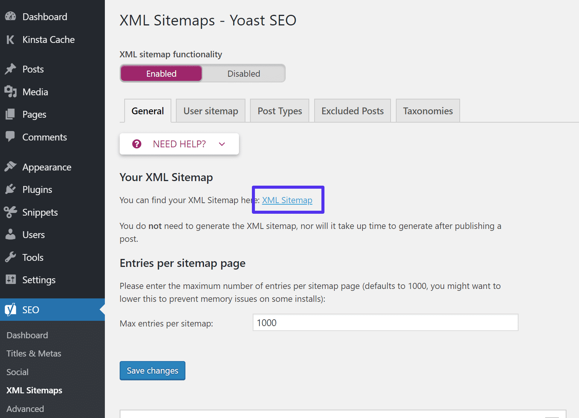The image size is (579, 418).
Task: Switch to the User sitemap tab
Action: tap(211, 111)
